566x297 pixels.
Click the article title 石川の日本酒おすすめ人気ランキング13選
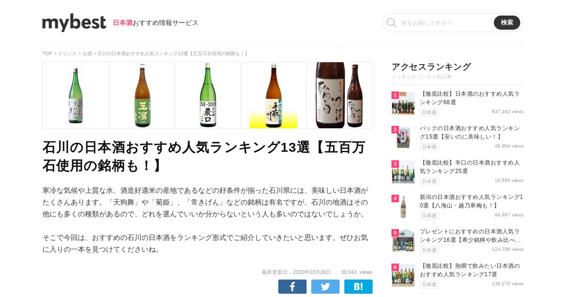tap(204, 157)
